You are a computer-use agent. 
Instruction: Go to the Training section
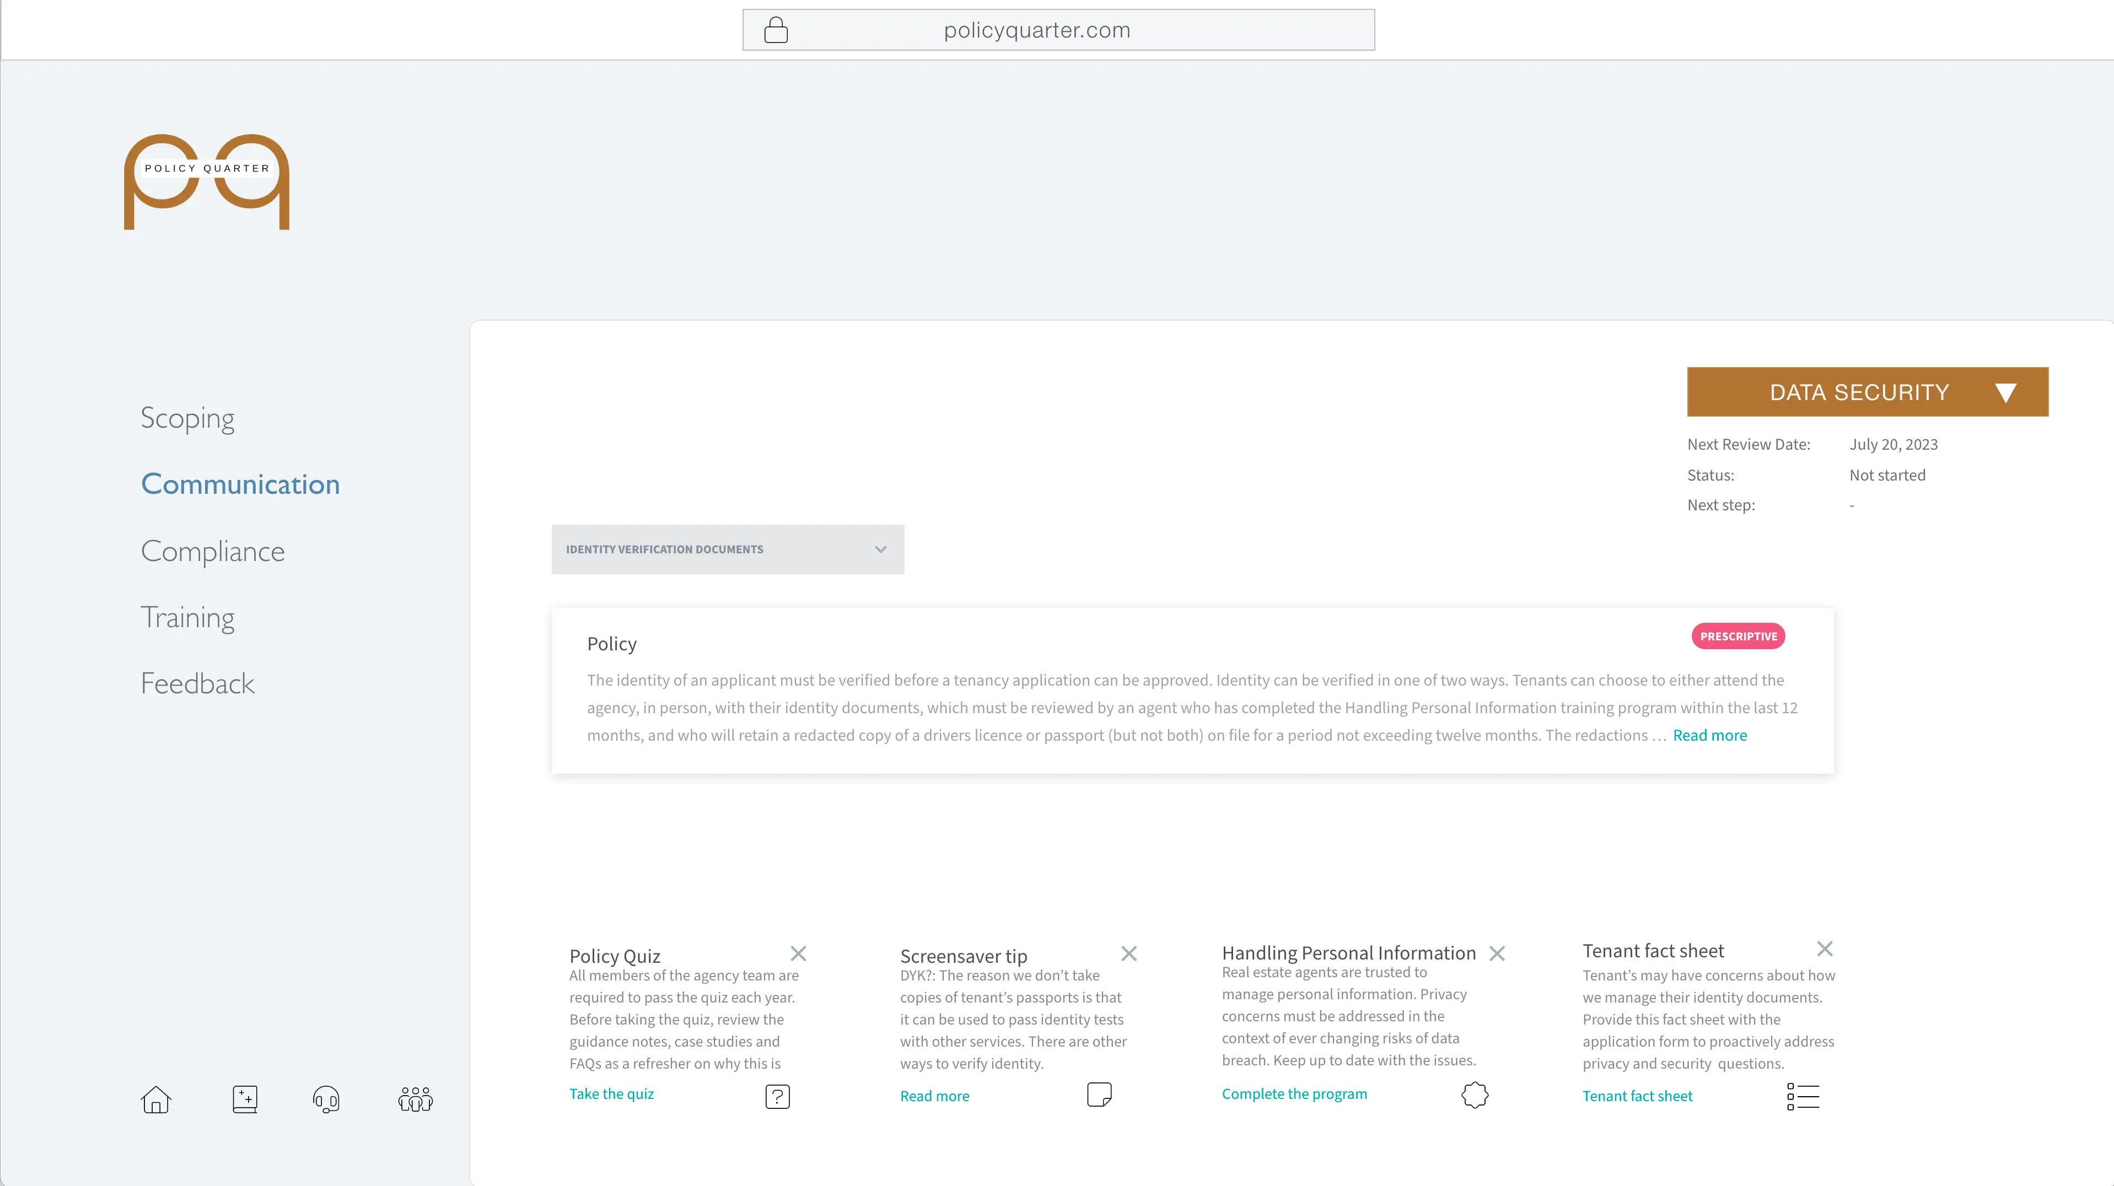[x=187, y=618]
